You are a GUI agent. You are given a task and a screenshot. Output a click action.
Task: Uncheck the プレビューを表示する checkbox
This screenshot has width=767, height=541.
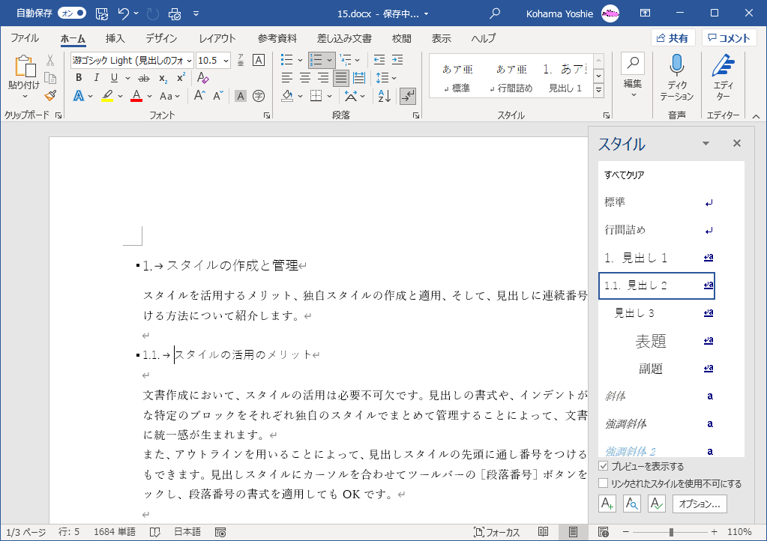click(x=604, y=466)
